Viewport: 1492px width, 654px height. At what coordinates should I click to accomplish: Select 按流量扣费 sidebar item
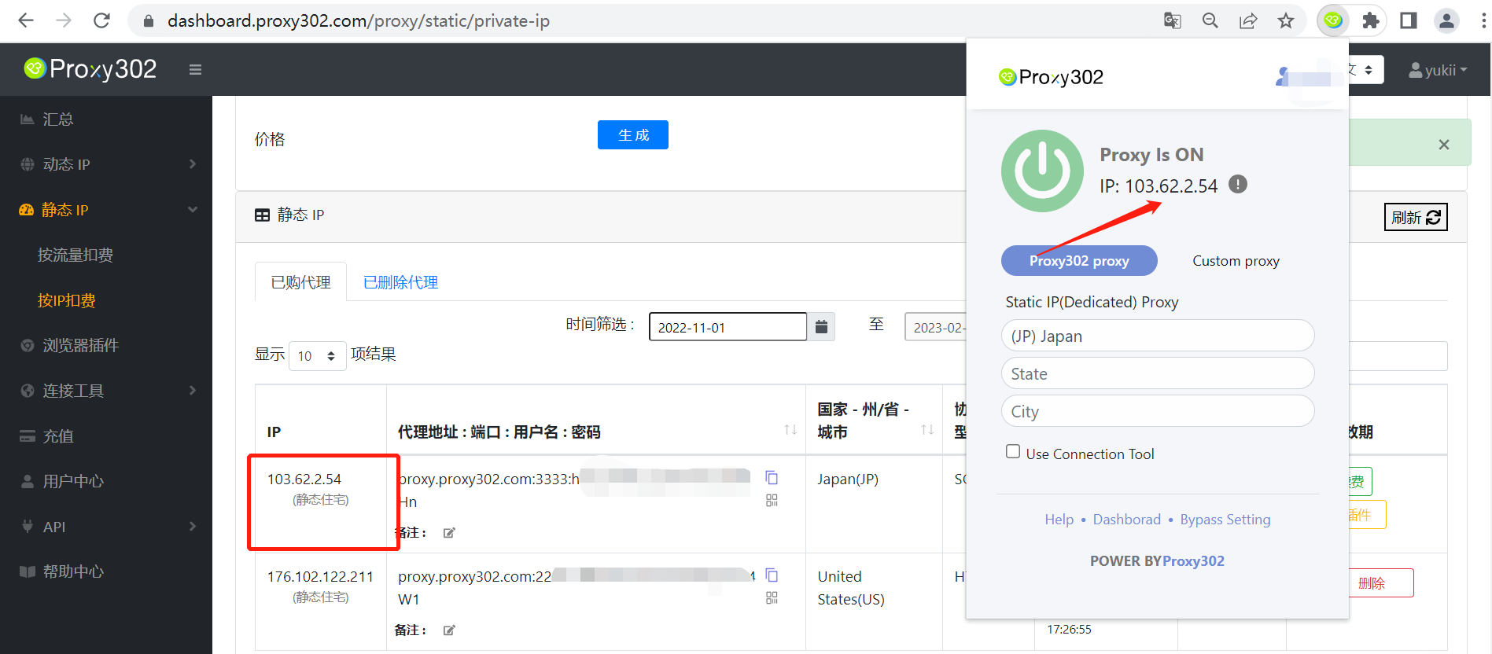[76, 255]
